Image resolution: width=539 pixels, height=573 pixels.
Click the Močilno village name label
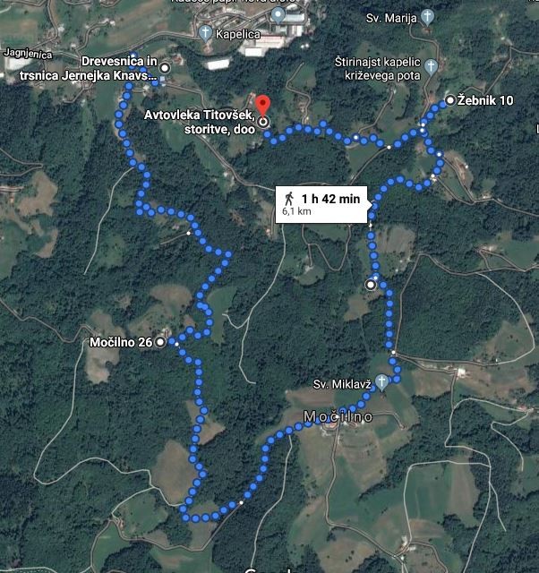pyautogui.click(x=338, y=416)
